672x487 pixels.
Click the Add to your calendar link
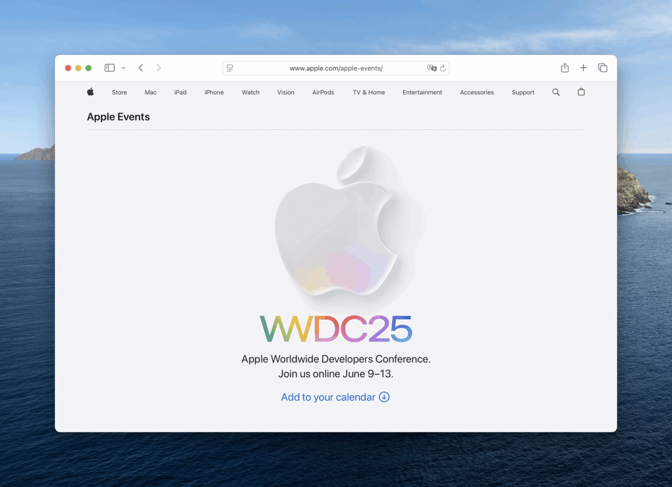[335, 397]
